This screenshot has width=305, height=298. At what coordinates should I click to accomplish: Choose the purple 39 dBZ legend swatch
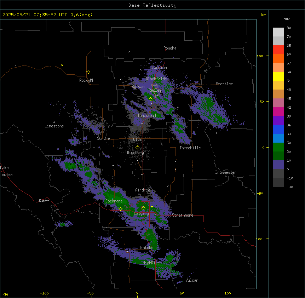(278, 121)
